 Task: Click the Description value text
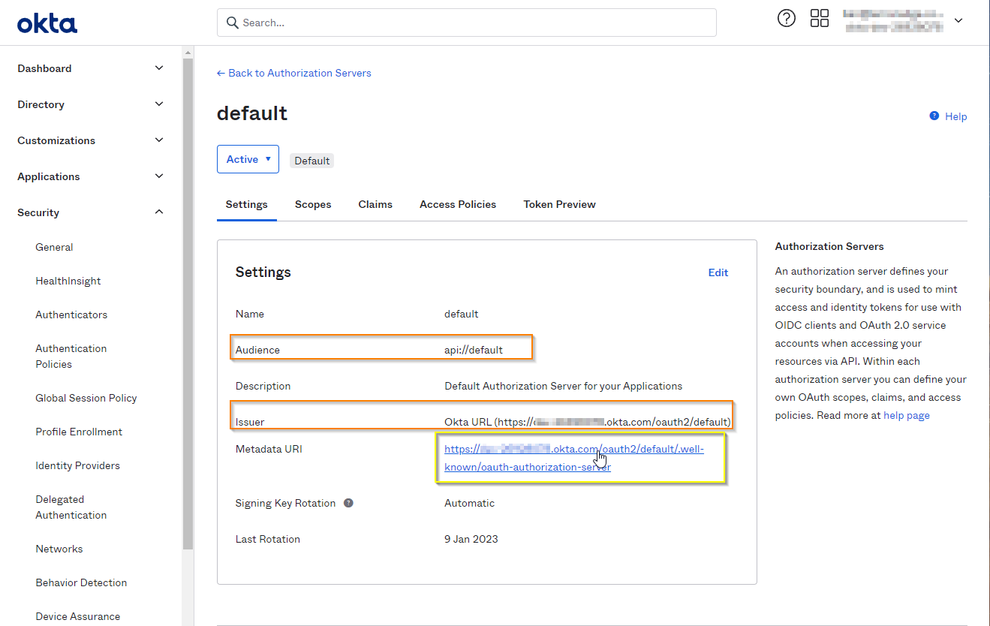564,386
